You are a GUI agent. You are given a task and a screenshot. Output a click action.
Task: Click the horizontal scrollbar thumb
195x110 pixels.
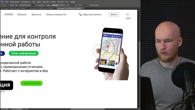click(x=87, y=109)
